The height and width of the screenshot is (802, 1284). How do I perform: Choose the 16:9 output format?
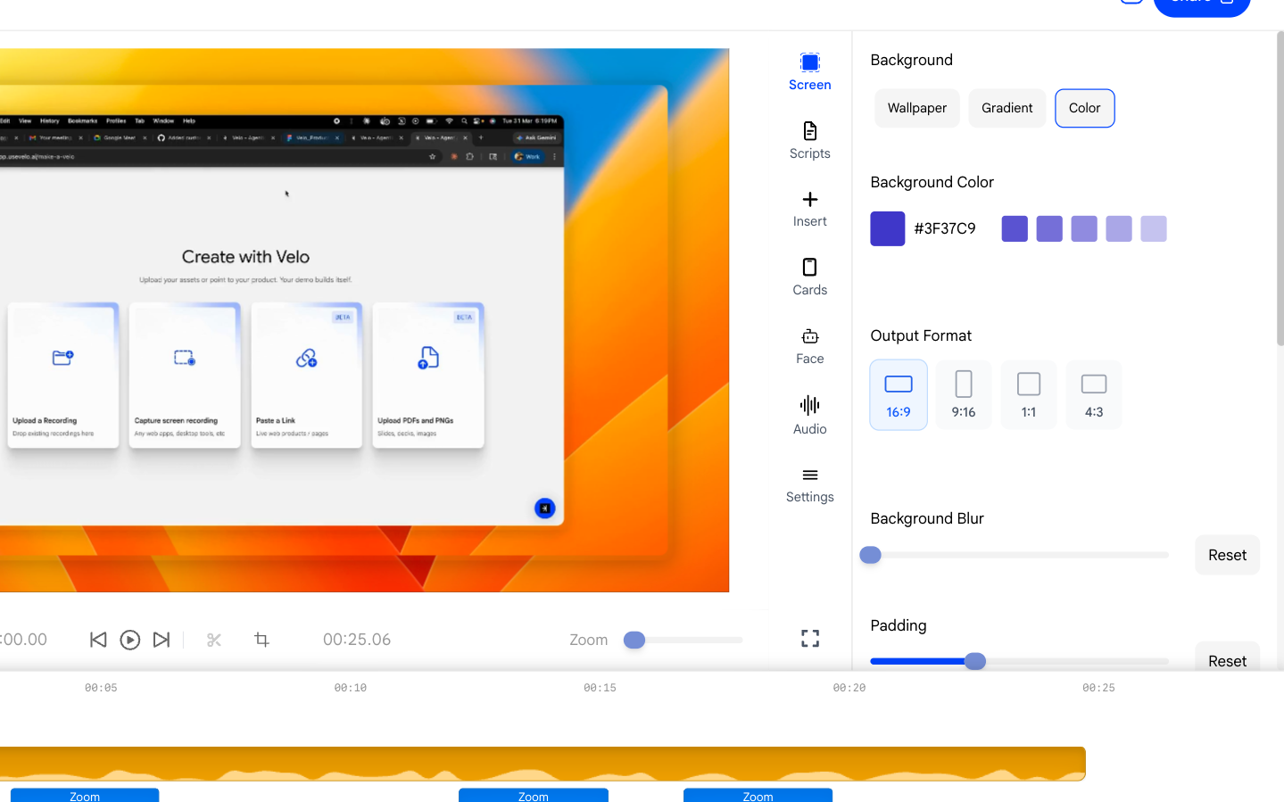click(899, 395)
